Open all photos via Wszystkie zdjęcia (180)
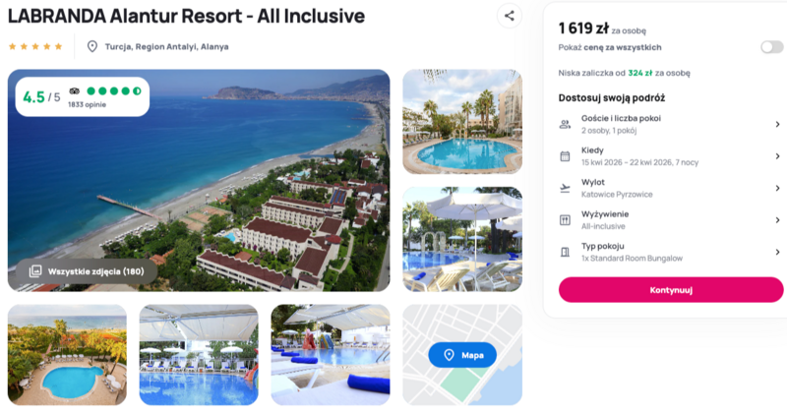The image size is (787, 414). tap(87, 271)
